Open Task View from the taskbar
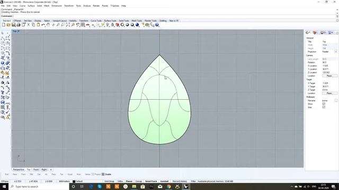The width and height of the screenshot is (339, 190). click(82, 186)
